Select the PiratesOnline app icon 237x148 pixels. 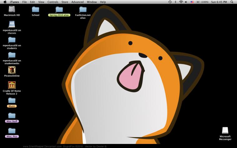tap(12, 70)
